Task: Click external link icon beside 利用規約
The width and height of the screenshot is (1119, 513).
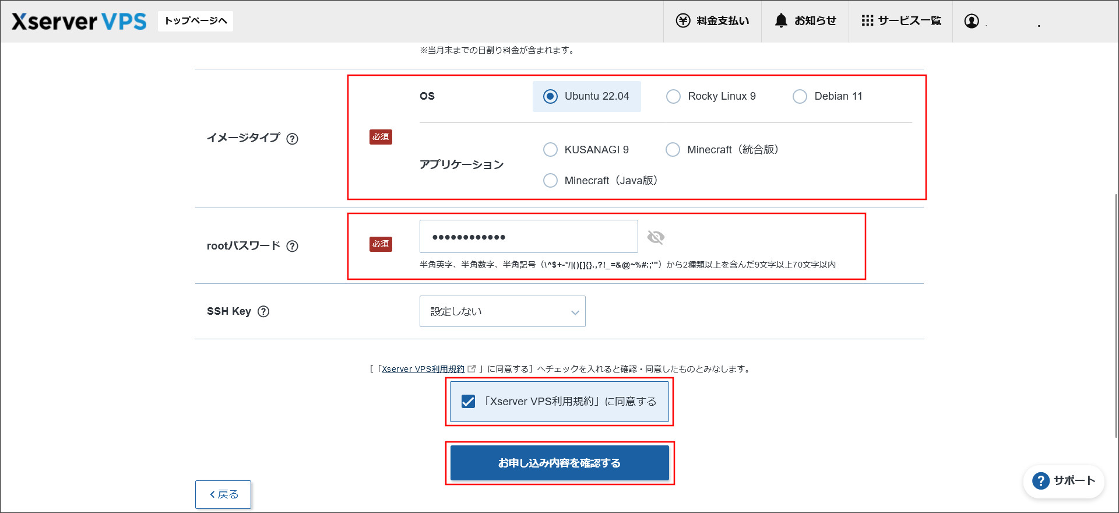Action: (472, 368)
